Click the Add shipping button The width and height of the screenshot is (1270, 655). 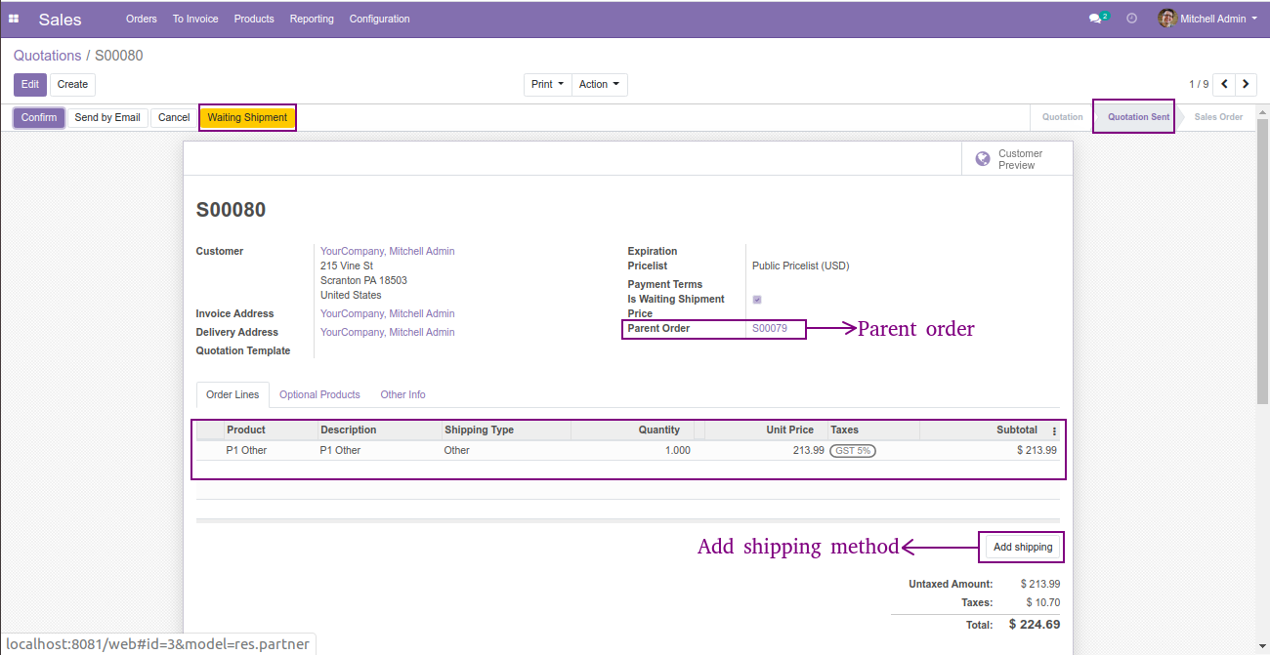[1023, 547]
